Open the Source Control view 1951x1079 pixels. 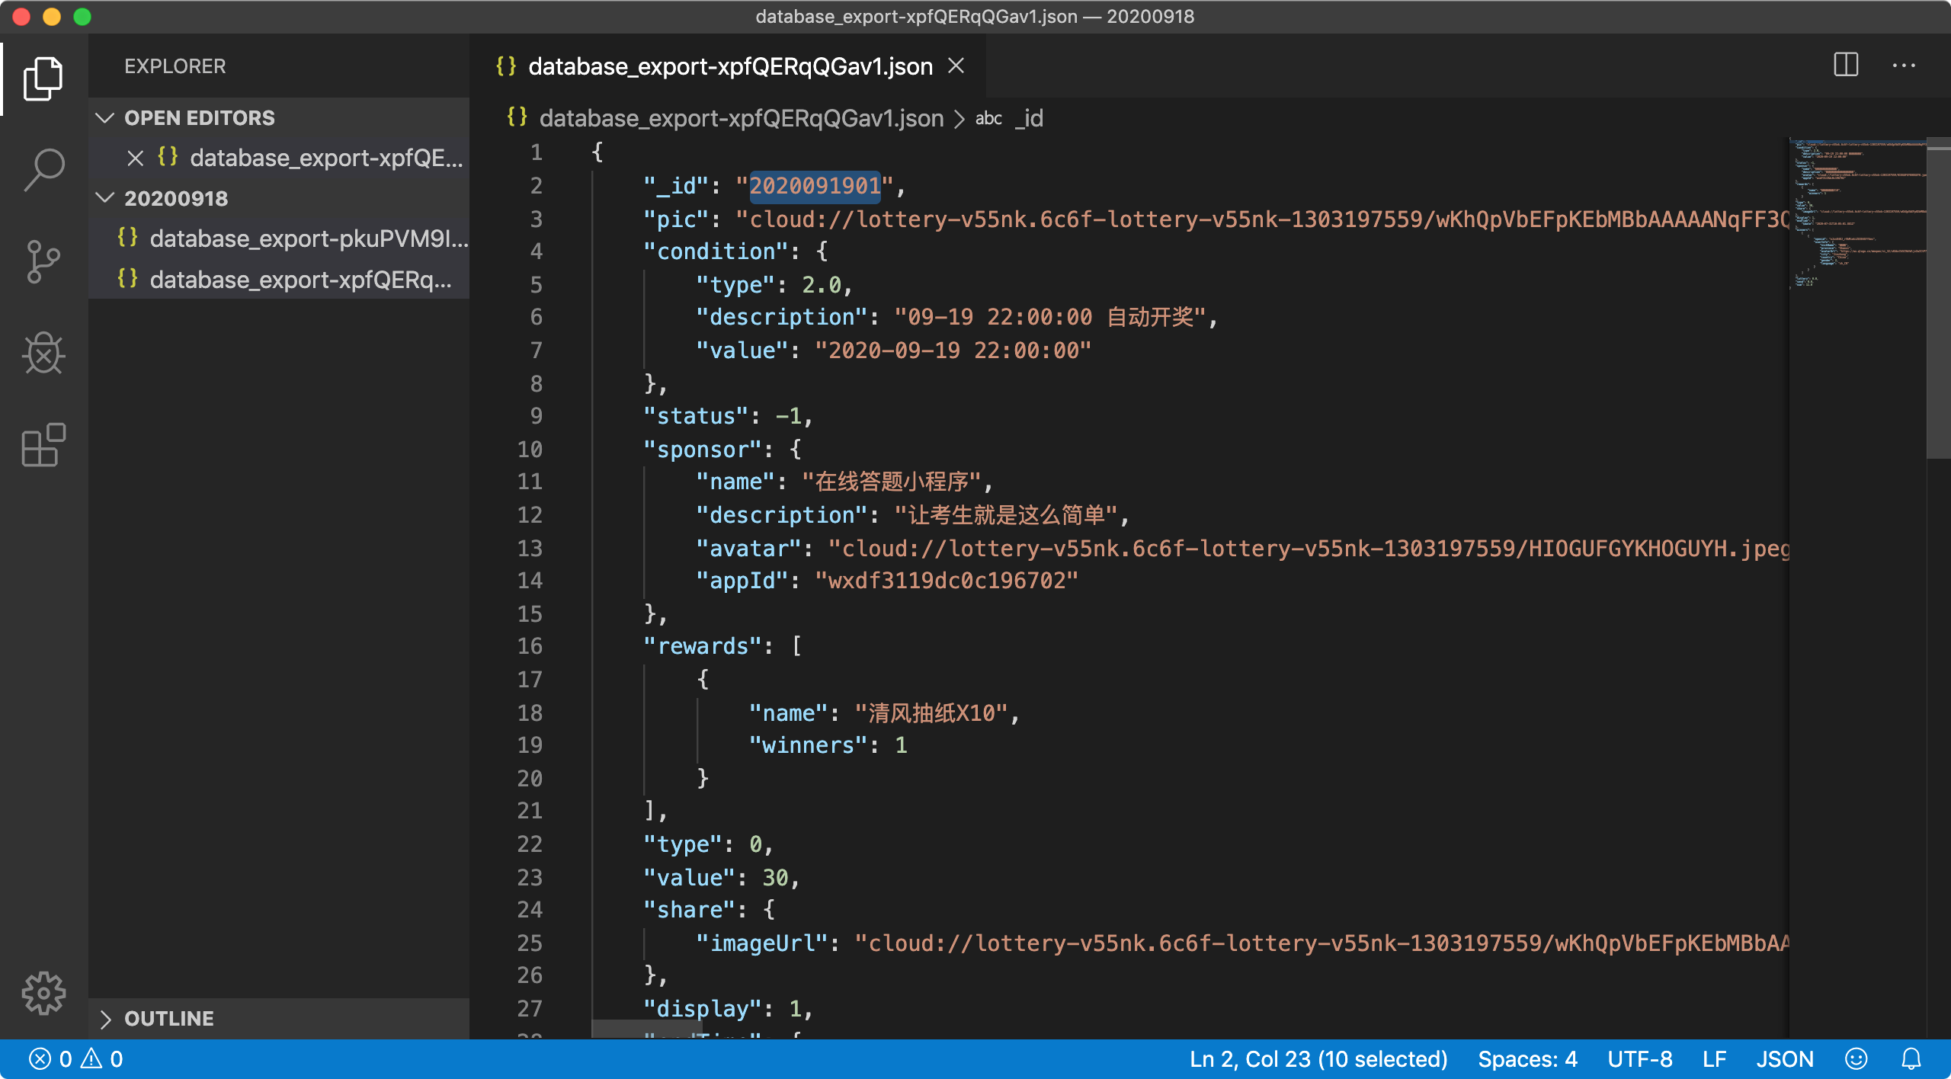[x=43, y=261]
